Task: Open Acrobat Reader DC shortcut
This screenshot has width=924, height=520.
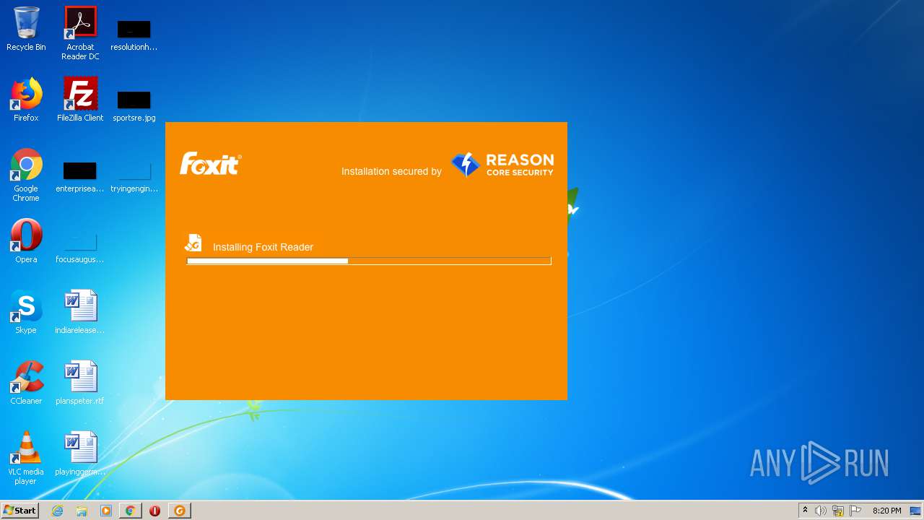Action: tap(80, 33)
